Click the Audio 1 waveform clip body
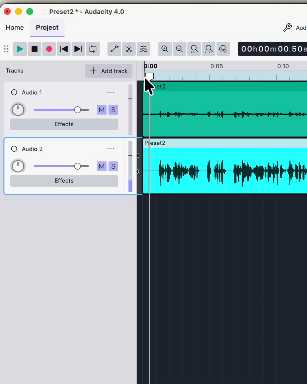The width and height of the screenshot is (307, 384). pyautogui.click(x=225, y=114)
